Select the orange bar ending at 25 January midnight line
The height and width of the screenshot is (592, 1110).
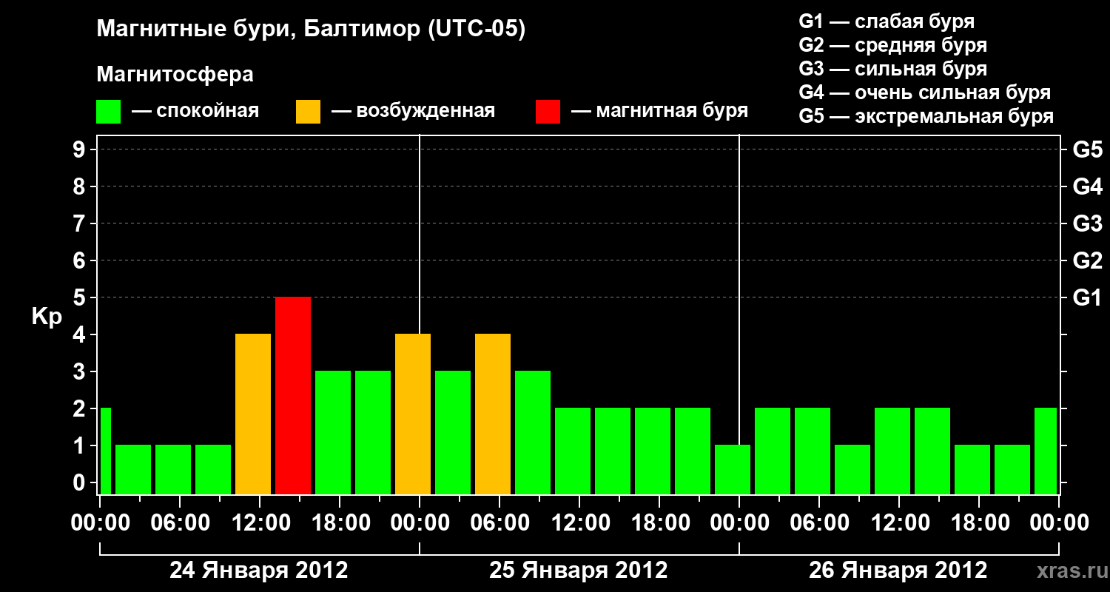point(413,414)
